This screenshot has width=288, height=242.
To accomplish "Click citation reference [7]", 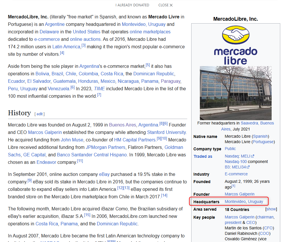I will [x=99, y=95].
